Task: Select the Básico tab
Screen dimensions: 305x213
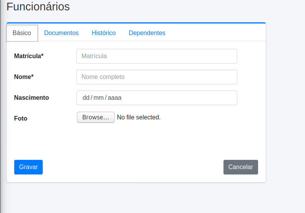Action: pos(22,33)
